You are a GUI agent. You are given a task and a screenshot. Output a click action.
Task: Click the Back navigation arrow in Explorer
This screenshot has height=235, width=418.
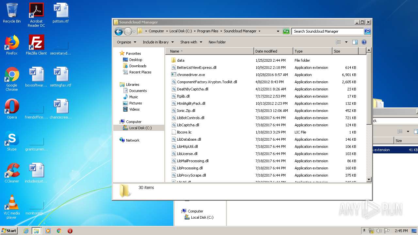119,31
